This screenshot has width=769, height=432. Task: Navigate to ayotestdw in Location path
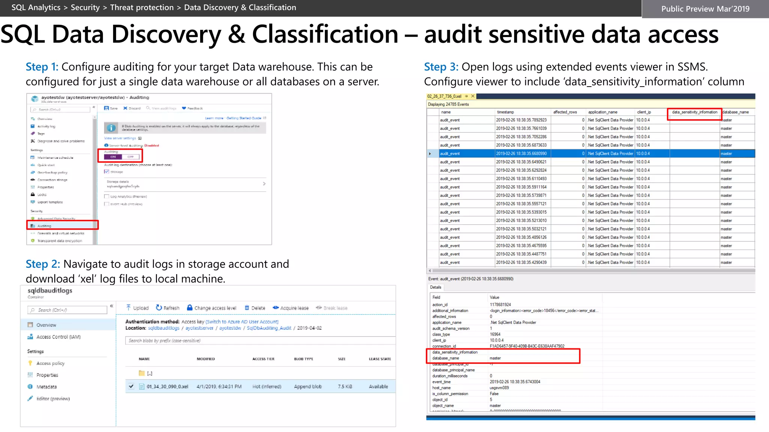tap(230, 328)
